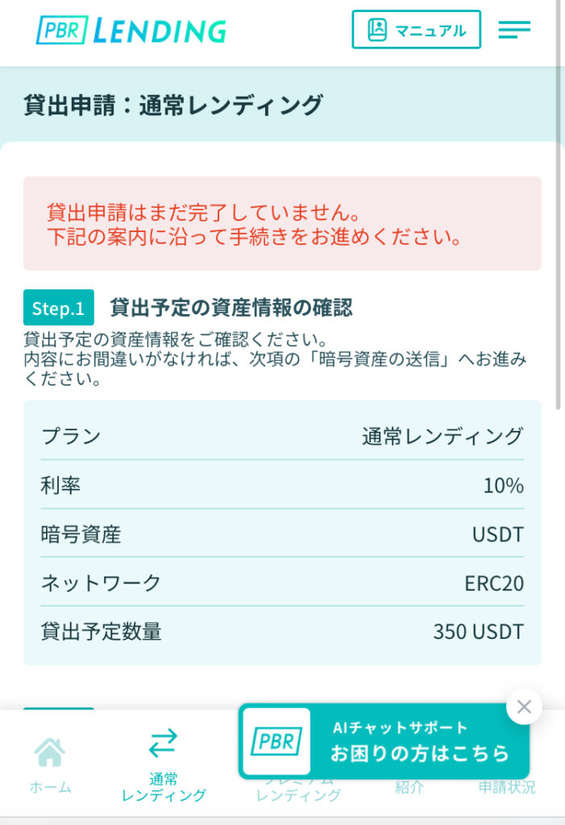Open the 紹介 tab
This screenshot has height=825, width=565.
tap(409, 788)
